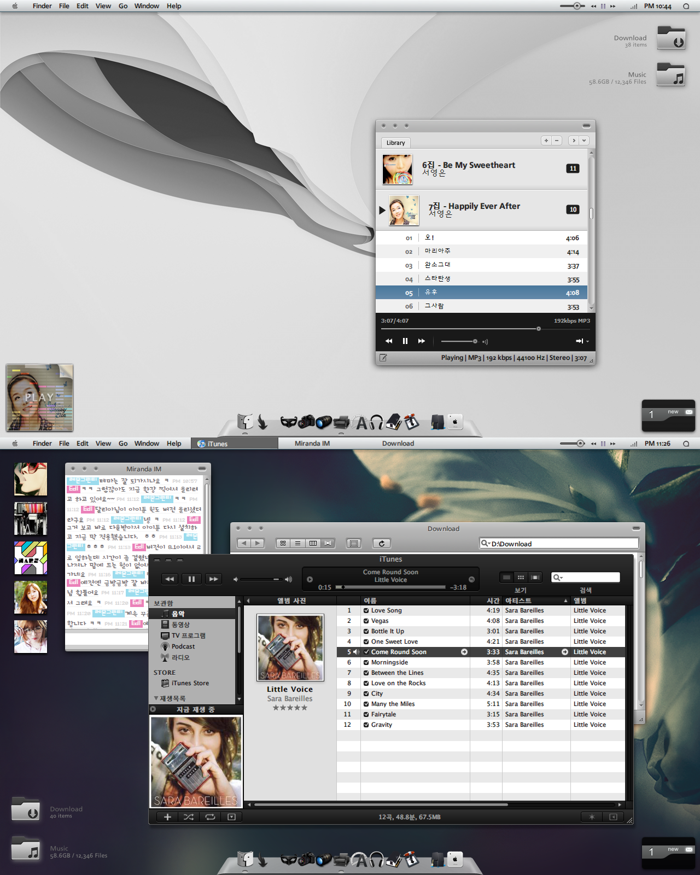Click the speaker icon in Library player controls
This screenshot has width=700, height=875.
485,341
